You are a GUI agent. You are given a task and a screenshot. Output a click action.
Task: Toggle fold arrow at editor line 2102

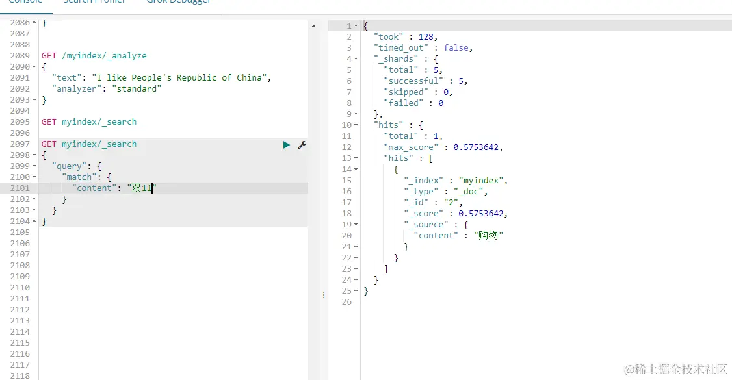click(x=34, y=199)
